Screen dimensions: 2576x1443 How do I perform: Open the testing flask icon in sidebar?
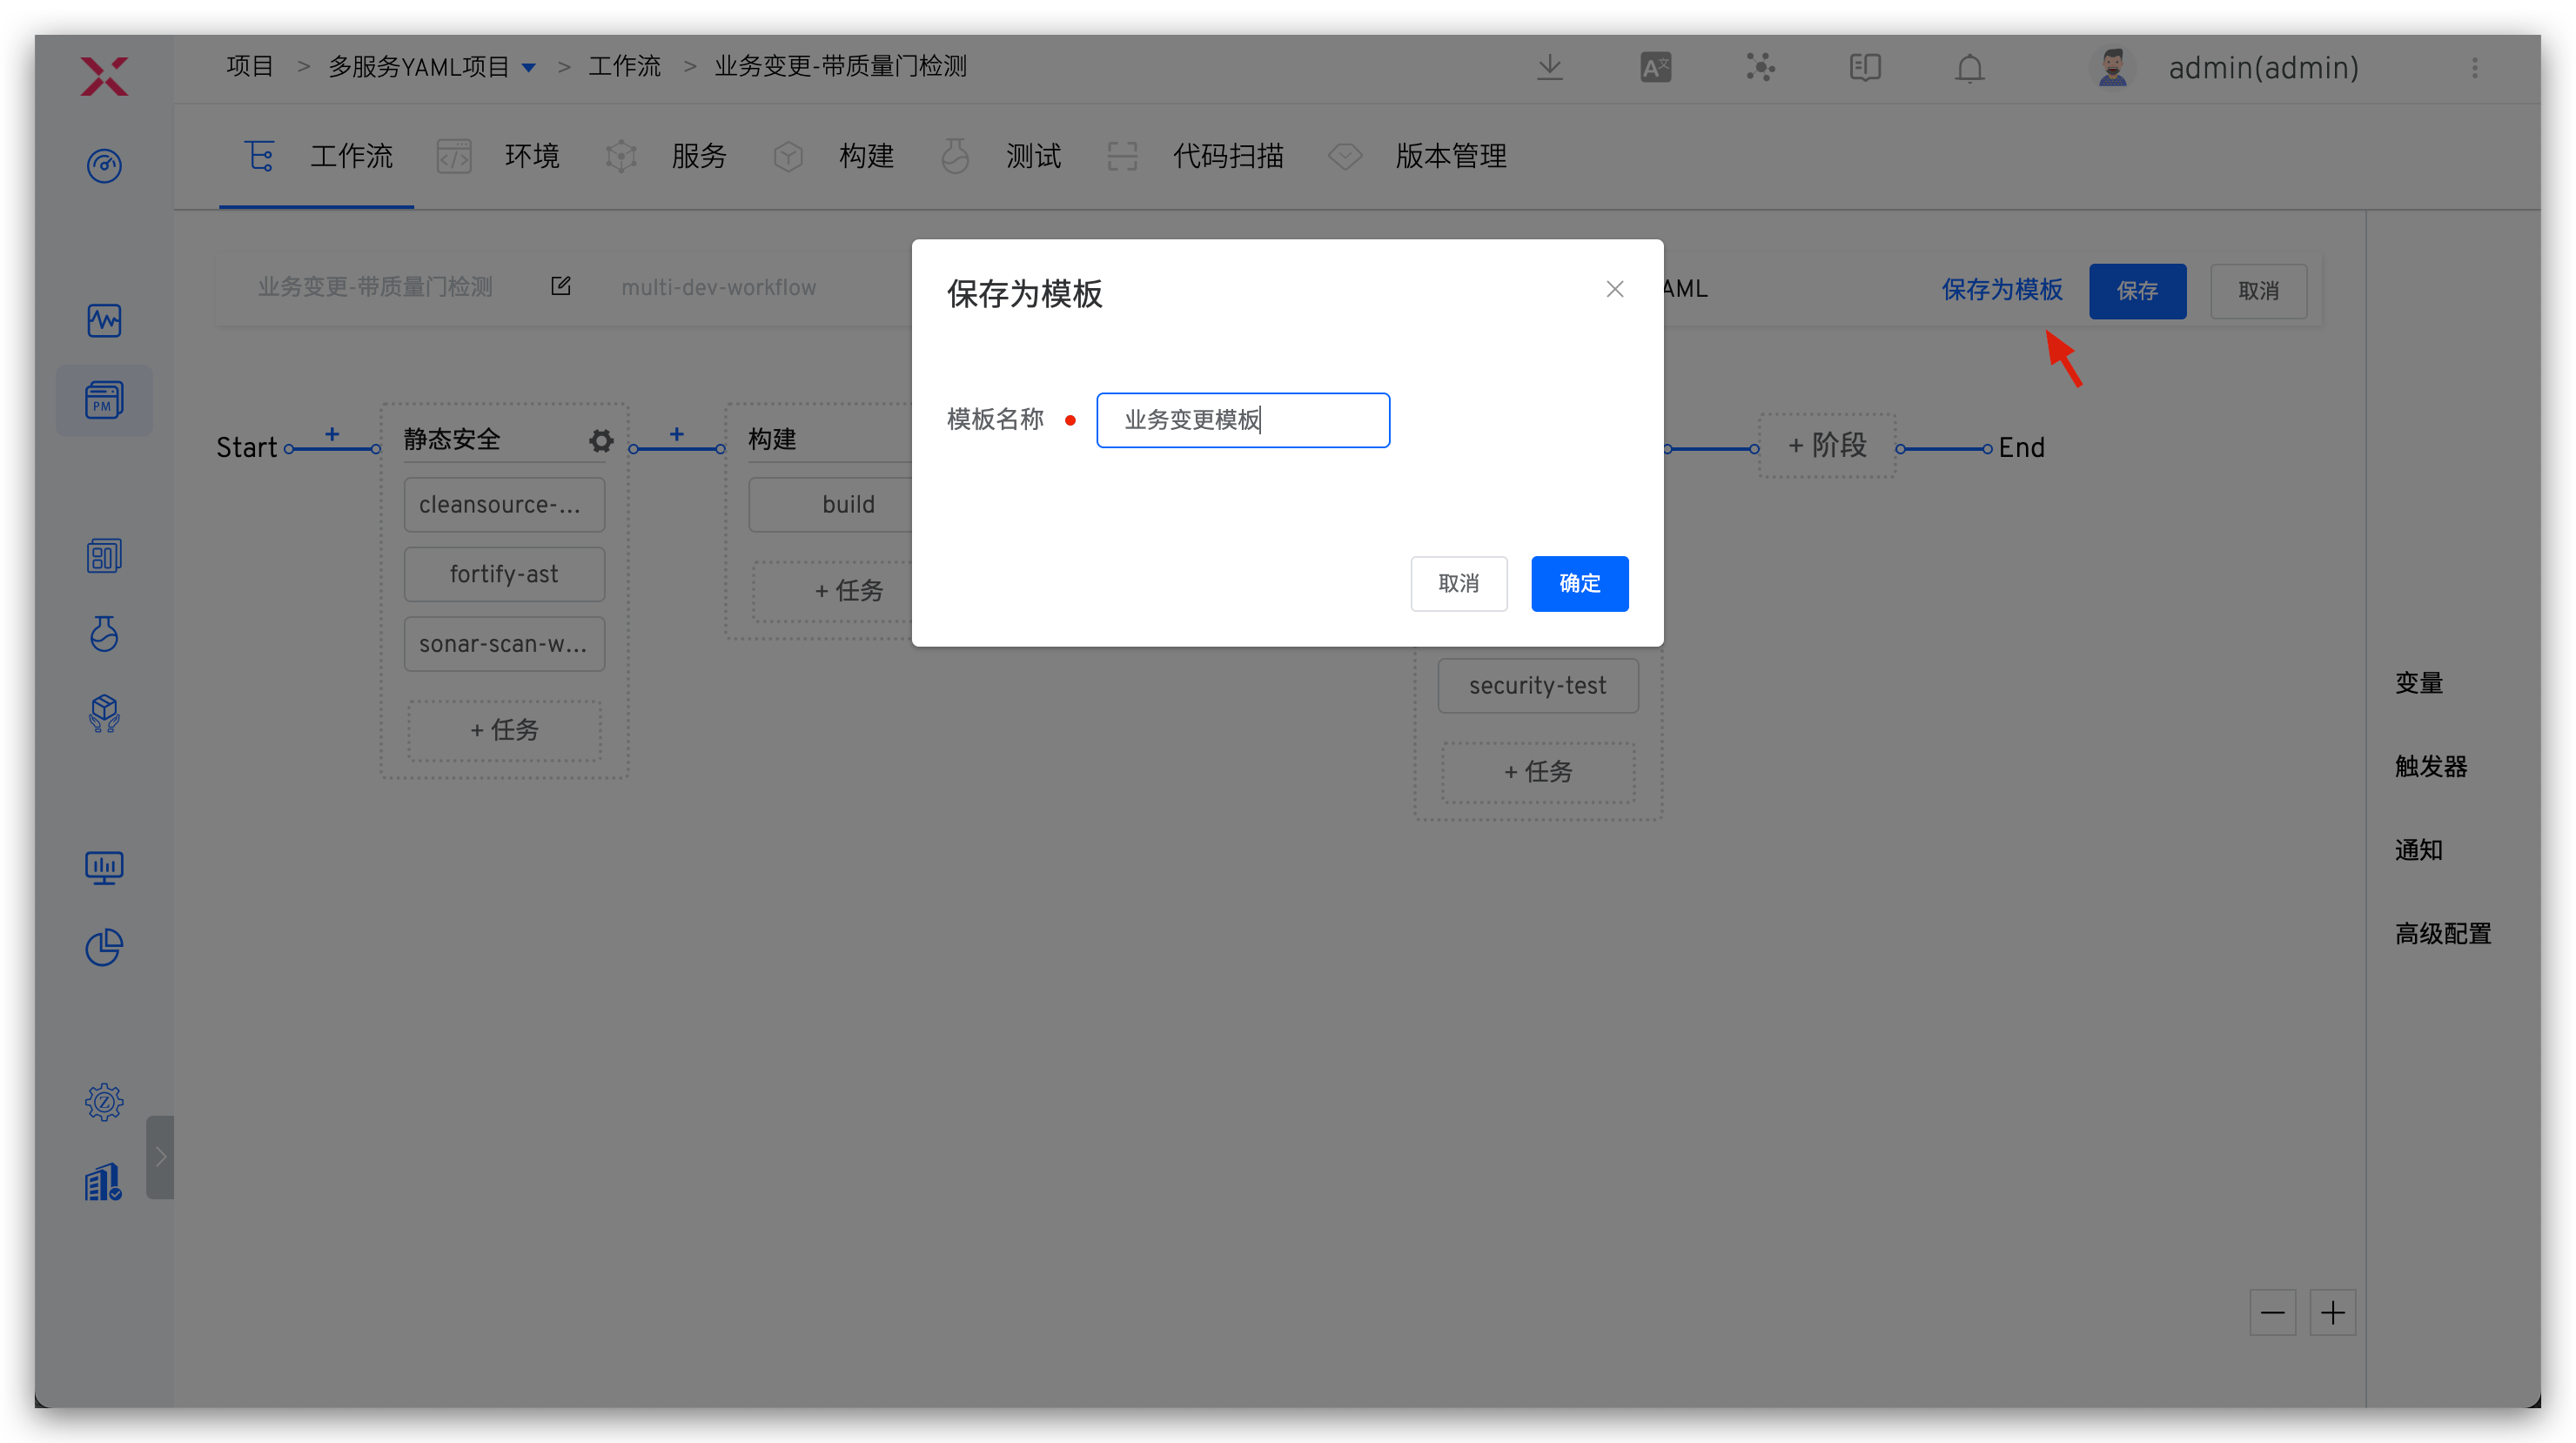click(x=104, y=634)
